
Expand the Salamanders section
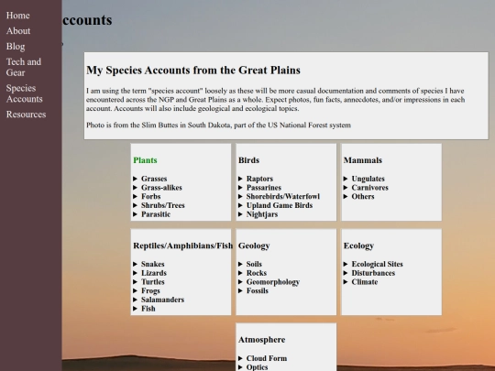(159, 300)
